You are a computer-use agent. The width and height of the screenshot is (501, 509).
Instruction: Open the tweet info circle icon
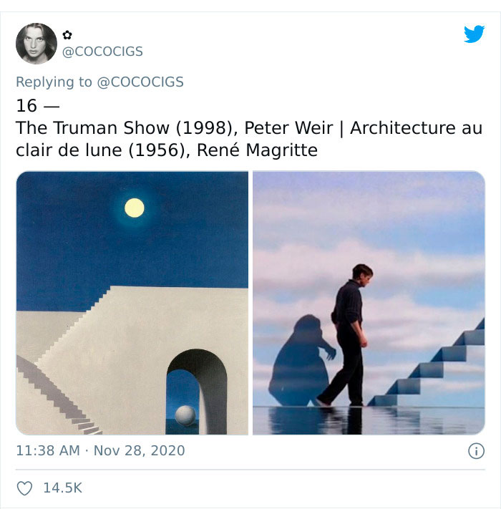pos(475,451)
